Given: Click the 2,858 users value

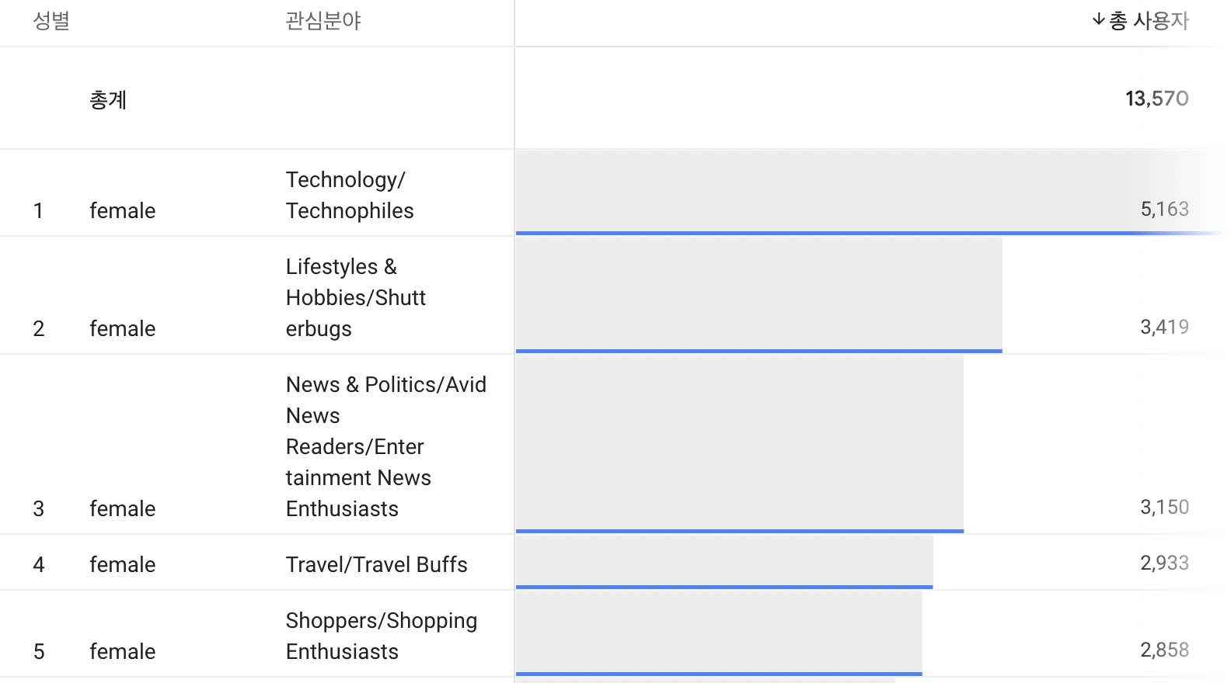Looking at the screenshot, I should point(1164,650).
